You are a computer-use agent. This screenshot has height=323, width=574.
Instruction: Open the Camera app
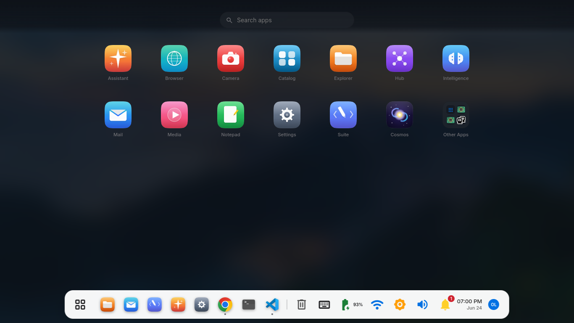point(231,58)
